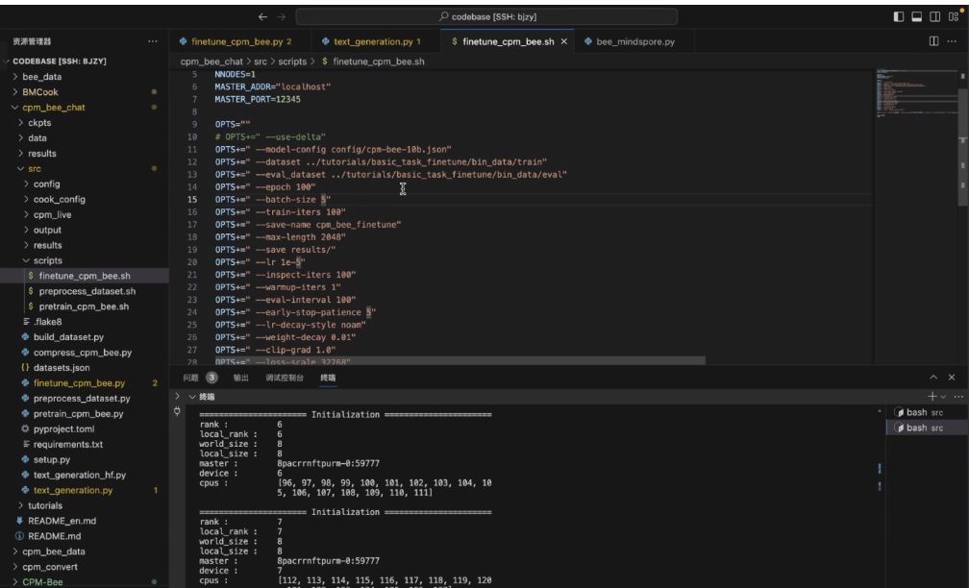The height and width of the screenshot is (588, 969).
Task: Toggle the primary sidebar layout icon
Action: pos(899,16)
